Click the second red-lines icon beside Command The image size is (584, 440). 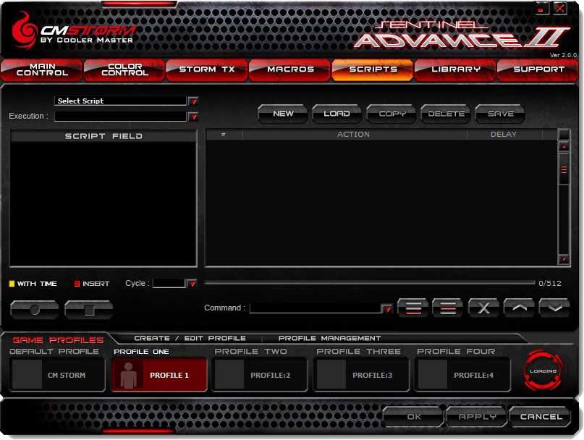(448, 308)
